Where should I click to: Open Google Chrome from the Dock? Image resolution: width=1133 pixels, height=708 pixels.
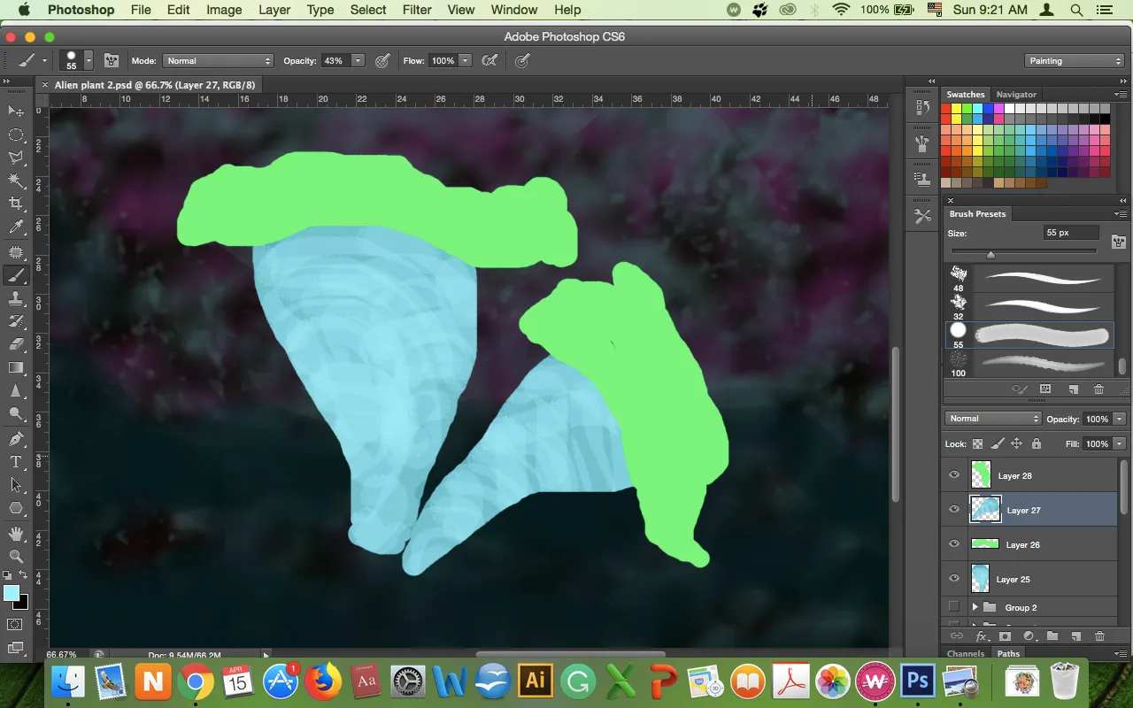coord(196,681)
